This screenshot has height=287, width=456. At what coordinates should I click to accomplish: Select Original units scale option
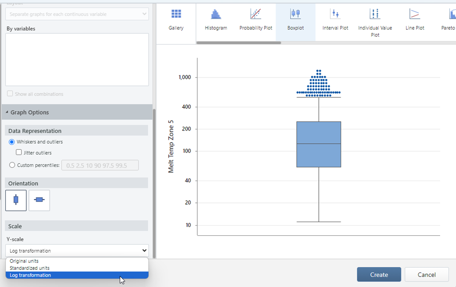(x=24, y=261)
